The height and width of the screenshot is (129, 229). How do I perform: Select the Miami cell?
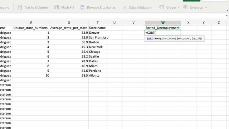98,66
